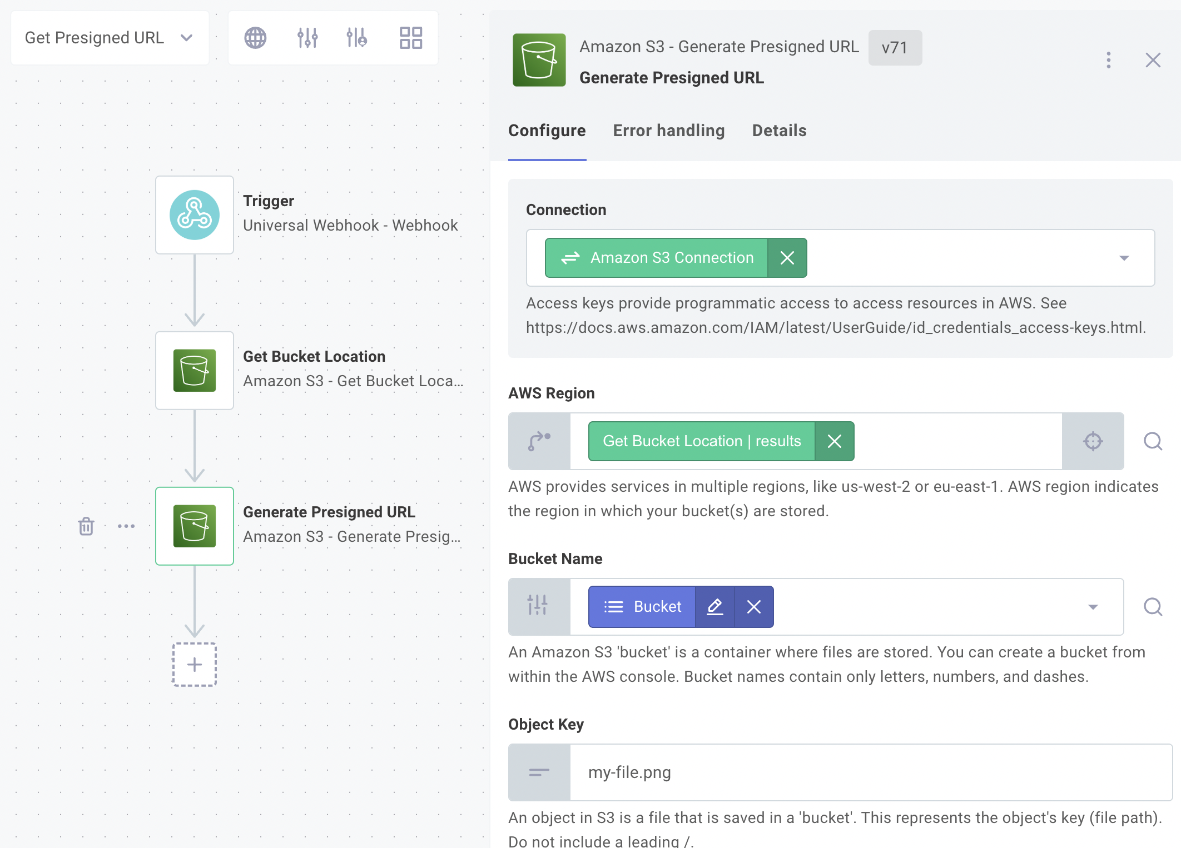Delete the Generate Presigned URL step via trash icon
The height and width of the screenshot is (848, 1181).
(x=86, y=526)
